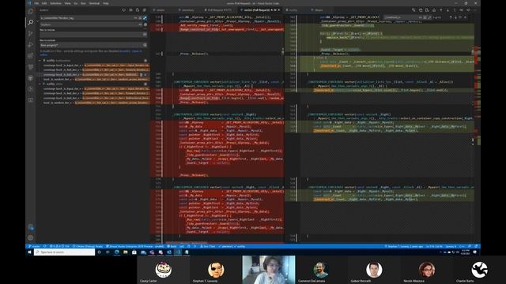Image resolution: width=506 pixels, height=284 pixels.
Task: Open the Windows Start menu
Action: [x=29, y=252]
